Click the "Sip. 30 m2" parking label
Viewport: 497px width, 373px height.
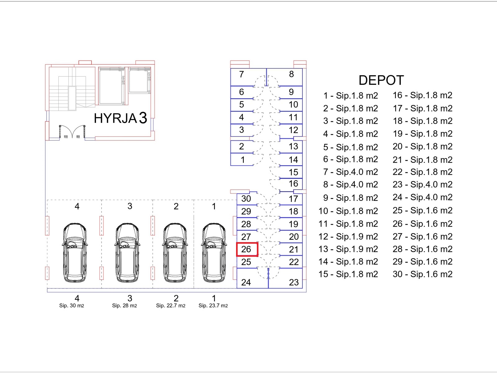pos(71,306)
